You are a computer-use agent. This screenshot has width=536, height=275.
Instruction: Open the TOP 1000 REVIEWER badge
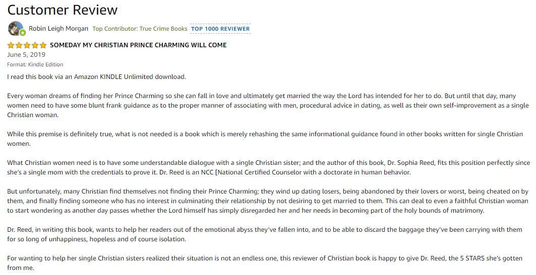tap(220, 29)
